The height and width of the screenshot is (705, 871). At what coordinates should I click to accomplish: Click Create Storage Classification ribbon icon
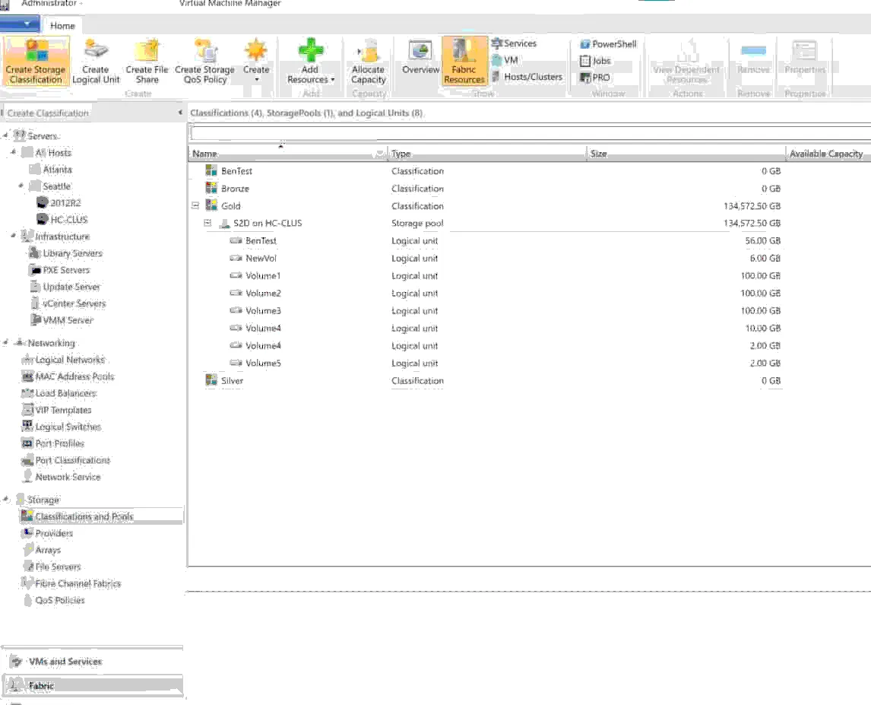36,61
